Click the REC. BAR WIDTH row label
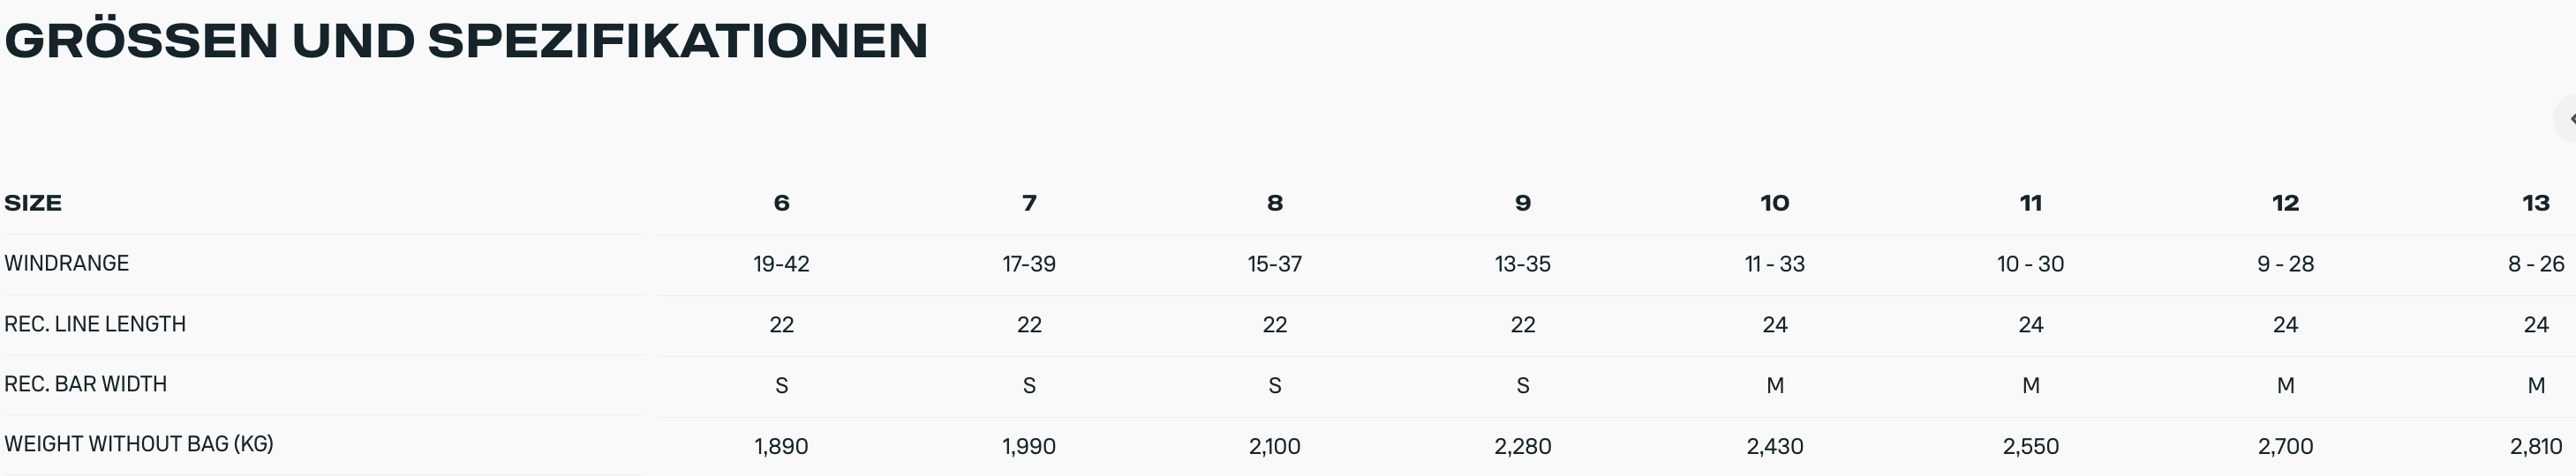 86,384
